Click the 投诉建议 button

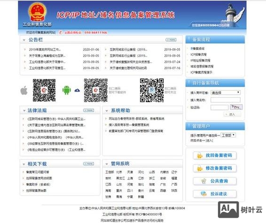215,194
